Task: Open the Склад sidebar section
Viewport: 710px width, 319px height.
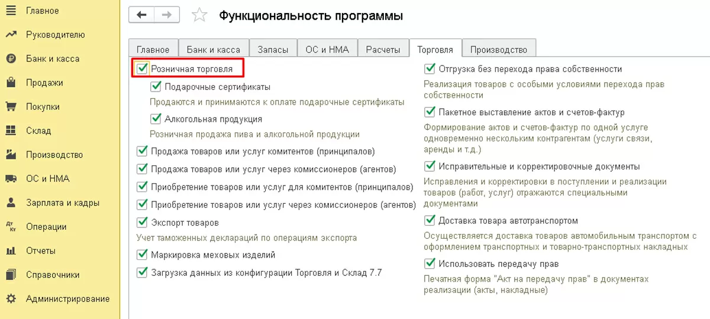Action: (38, 131)
